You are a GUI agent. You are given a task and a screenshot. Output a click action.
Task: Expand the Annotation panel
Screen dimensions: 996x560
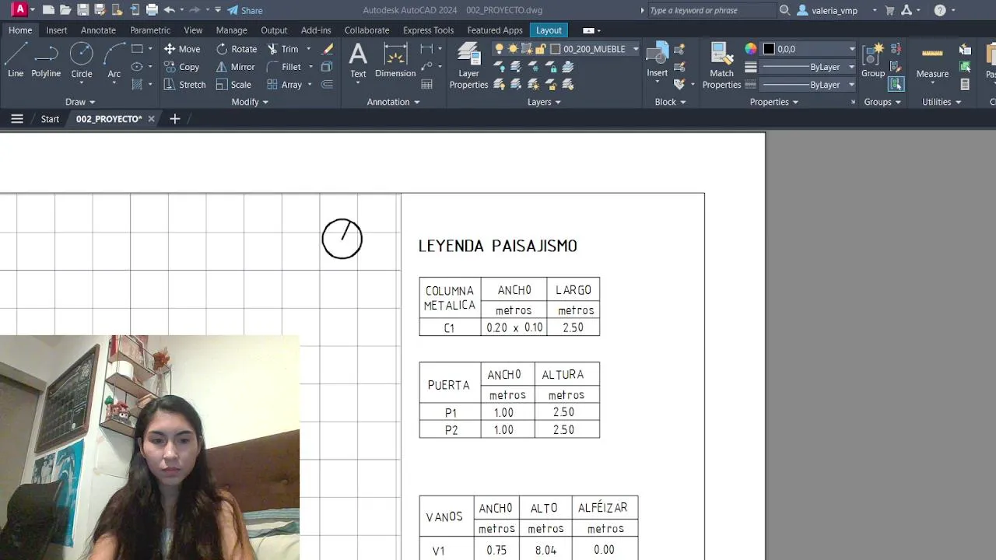393,102
